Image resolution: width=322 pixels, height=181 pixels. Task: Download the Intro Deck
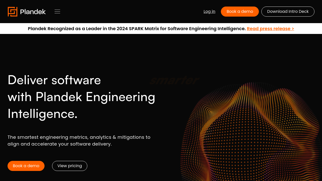point(288,12)
